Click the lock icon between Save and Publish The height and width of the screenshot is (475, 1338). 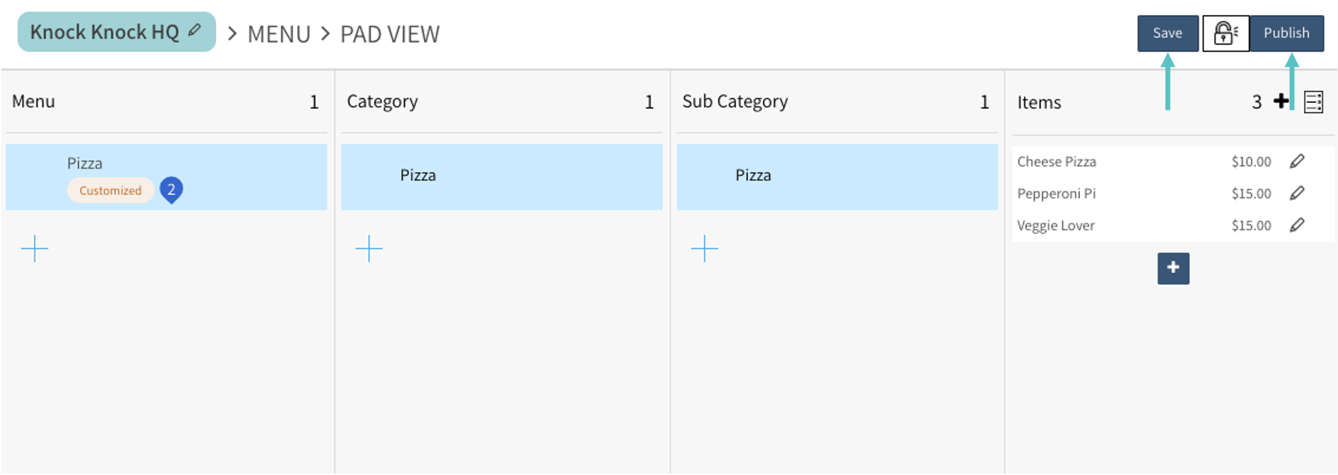point(1225,33)
